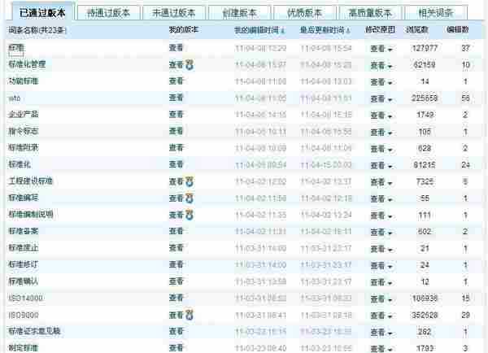Sort by 我的编辑时间 column arrow
The image size is (488, 353).
click(x=282, y=29)
